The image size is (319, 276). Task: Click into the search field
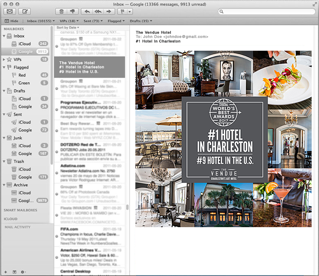tap(274, 11)
